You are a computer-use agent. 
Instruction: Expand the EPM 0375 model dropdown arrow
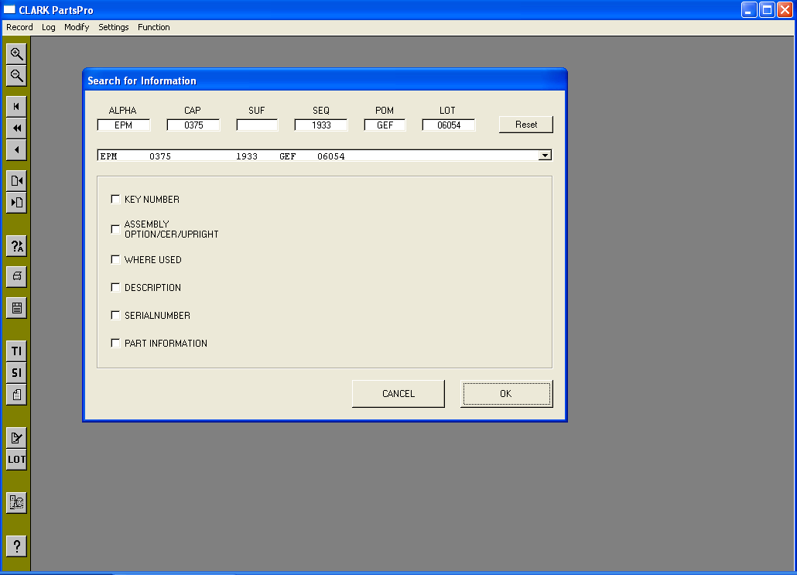pyautogui.click(x=545, y=156)
